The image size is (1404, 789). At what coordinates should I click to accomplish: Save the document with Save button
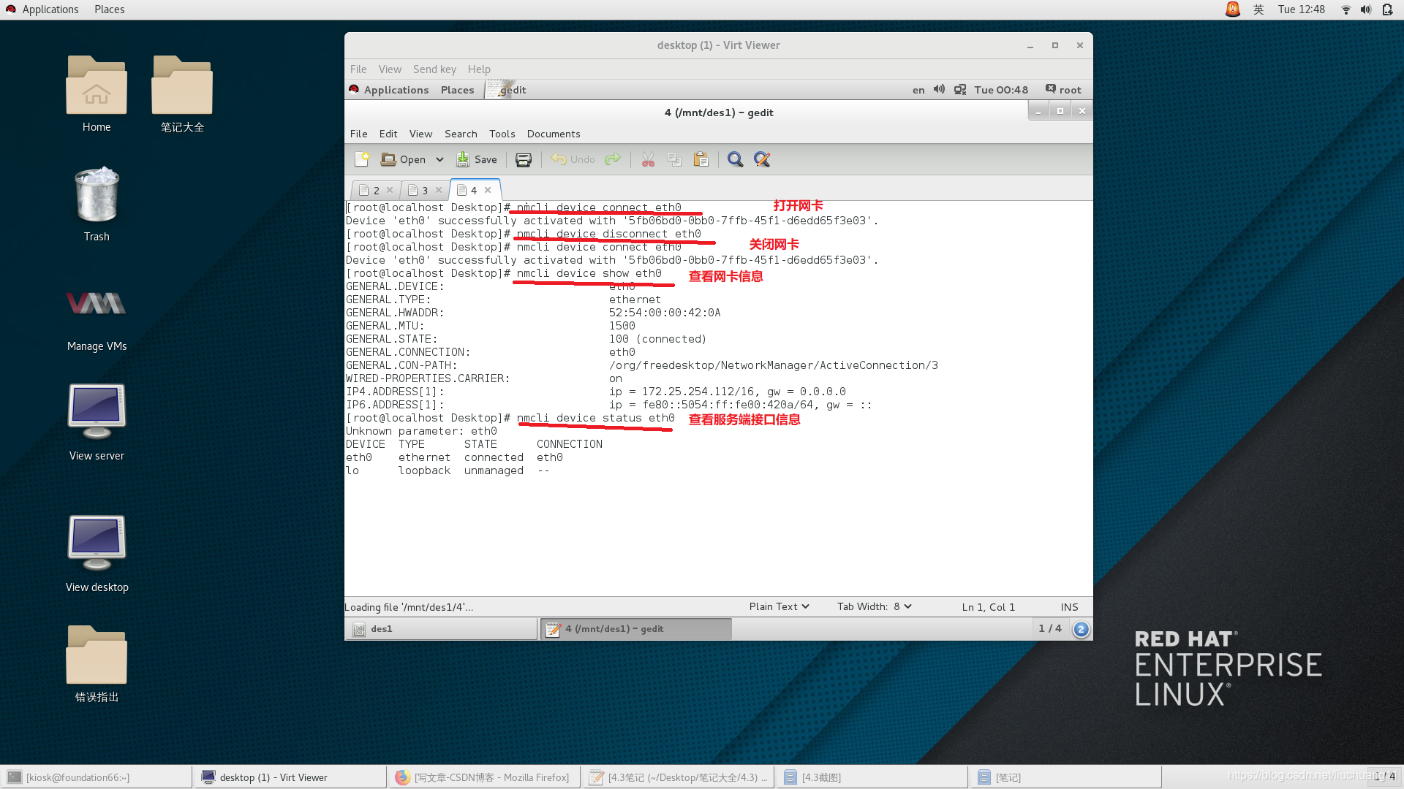coord(477,159)
